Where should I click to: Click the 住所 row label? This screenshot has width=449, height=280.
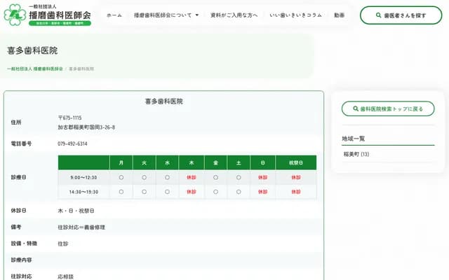tap(16, 122)
